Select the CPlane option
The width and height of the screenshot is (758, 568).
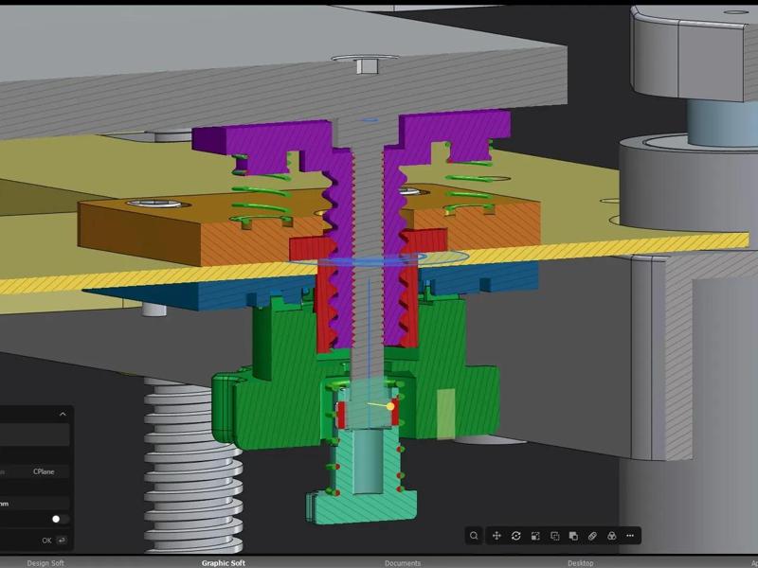[44, 471]
